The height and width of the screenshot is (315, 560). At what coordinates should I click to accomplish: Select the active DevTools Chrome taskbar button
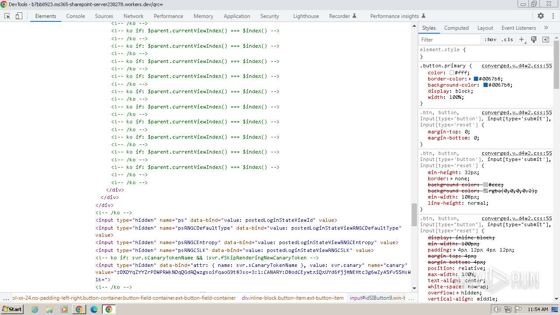(108, 309)
